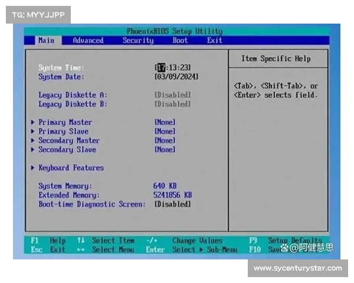
Task: Click the System Memory label
Action: (x=65, y=186)
